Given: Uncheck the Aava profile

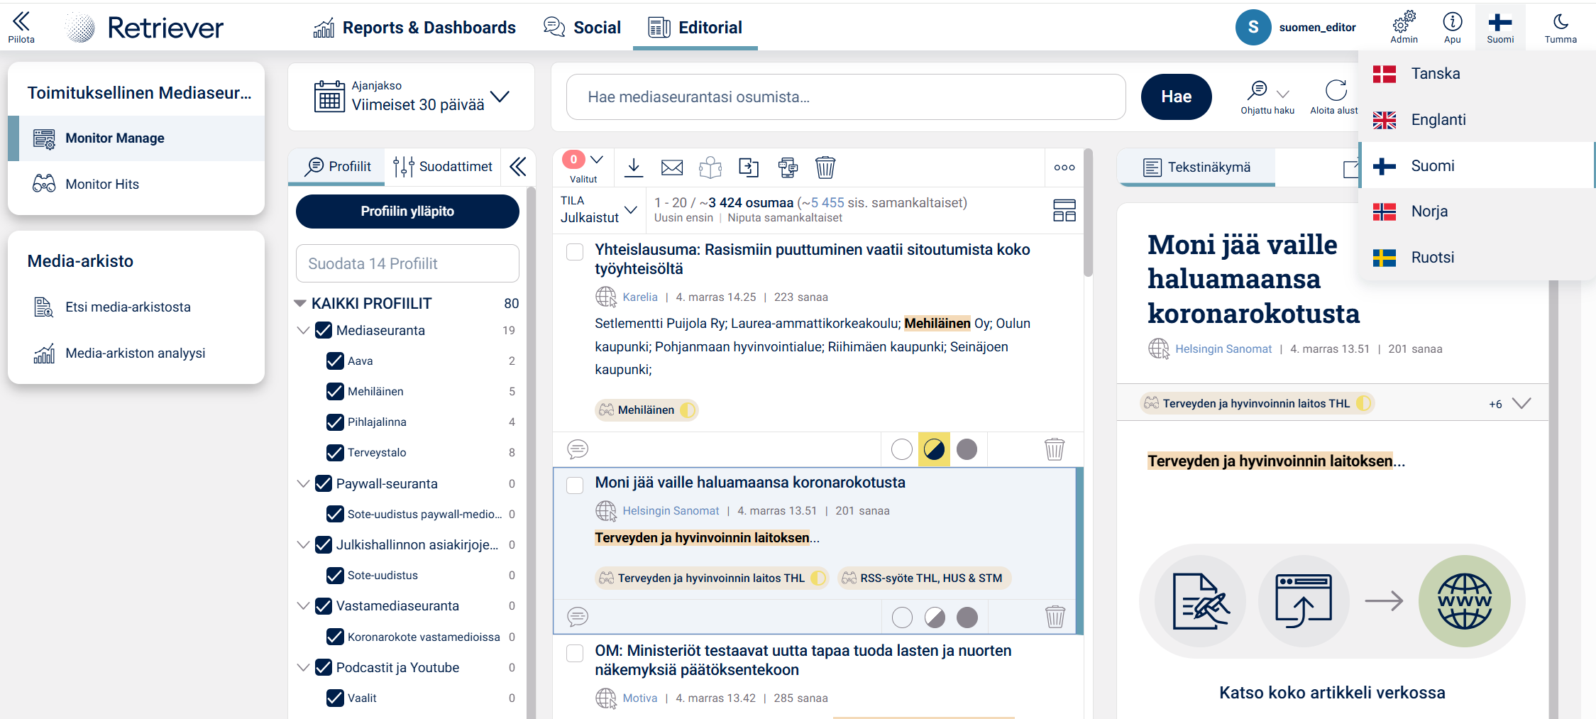Looking at the screenshot, I should point(335,361).
